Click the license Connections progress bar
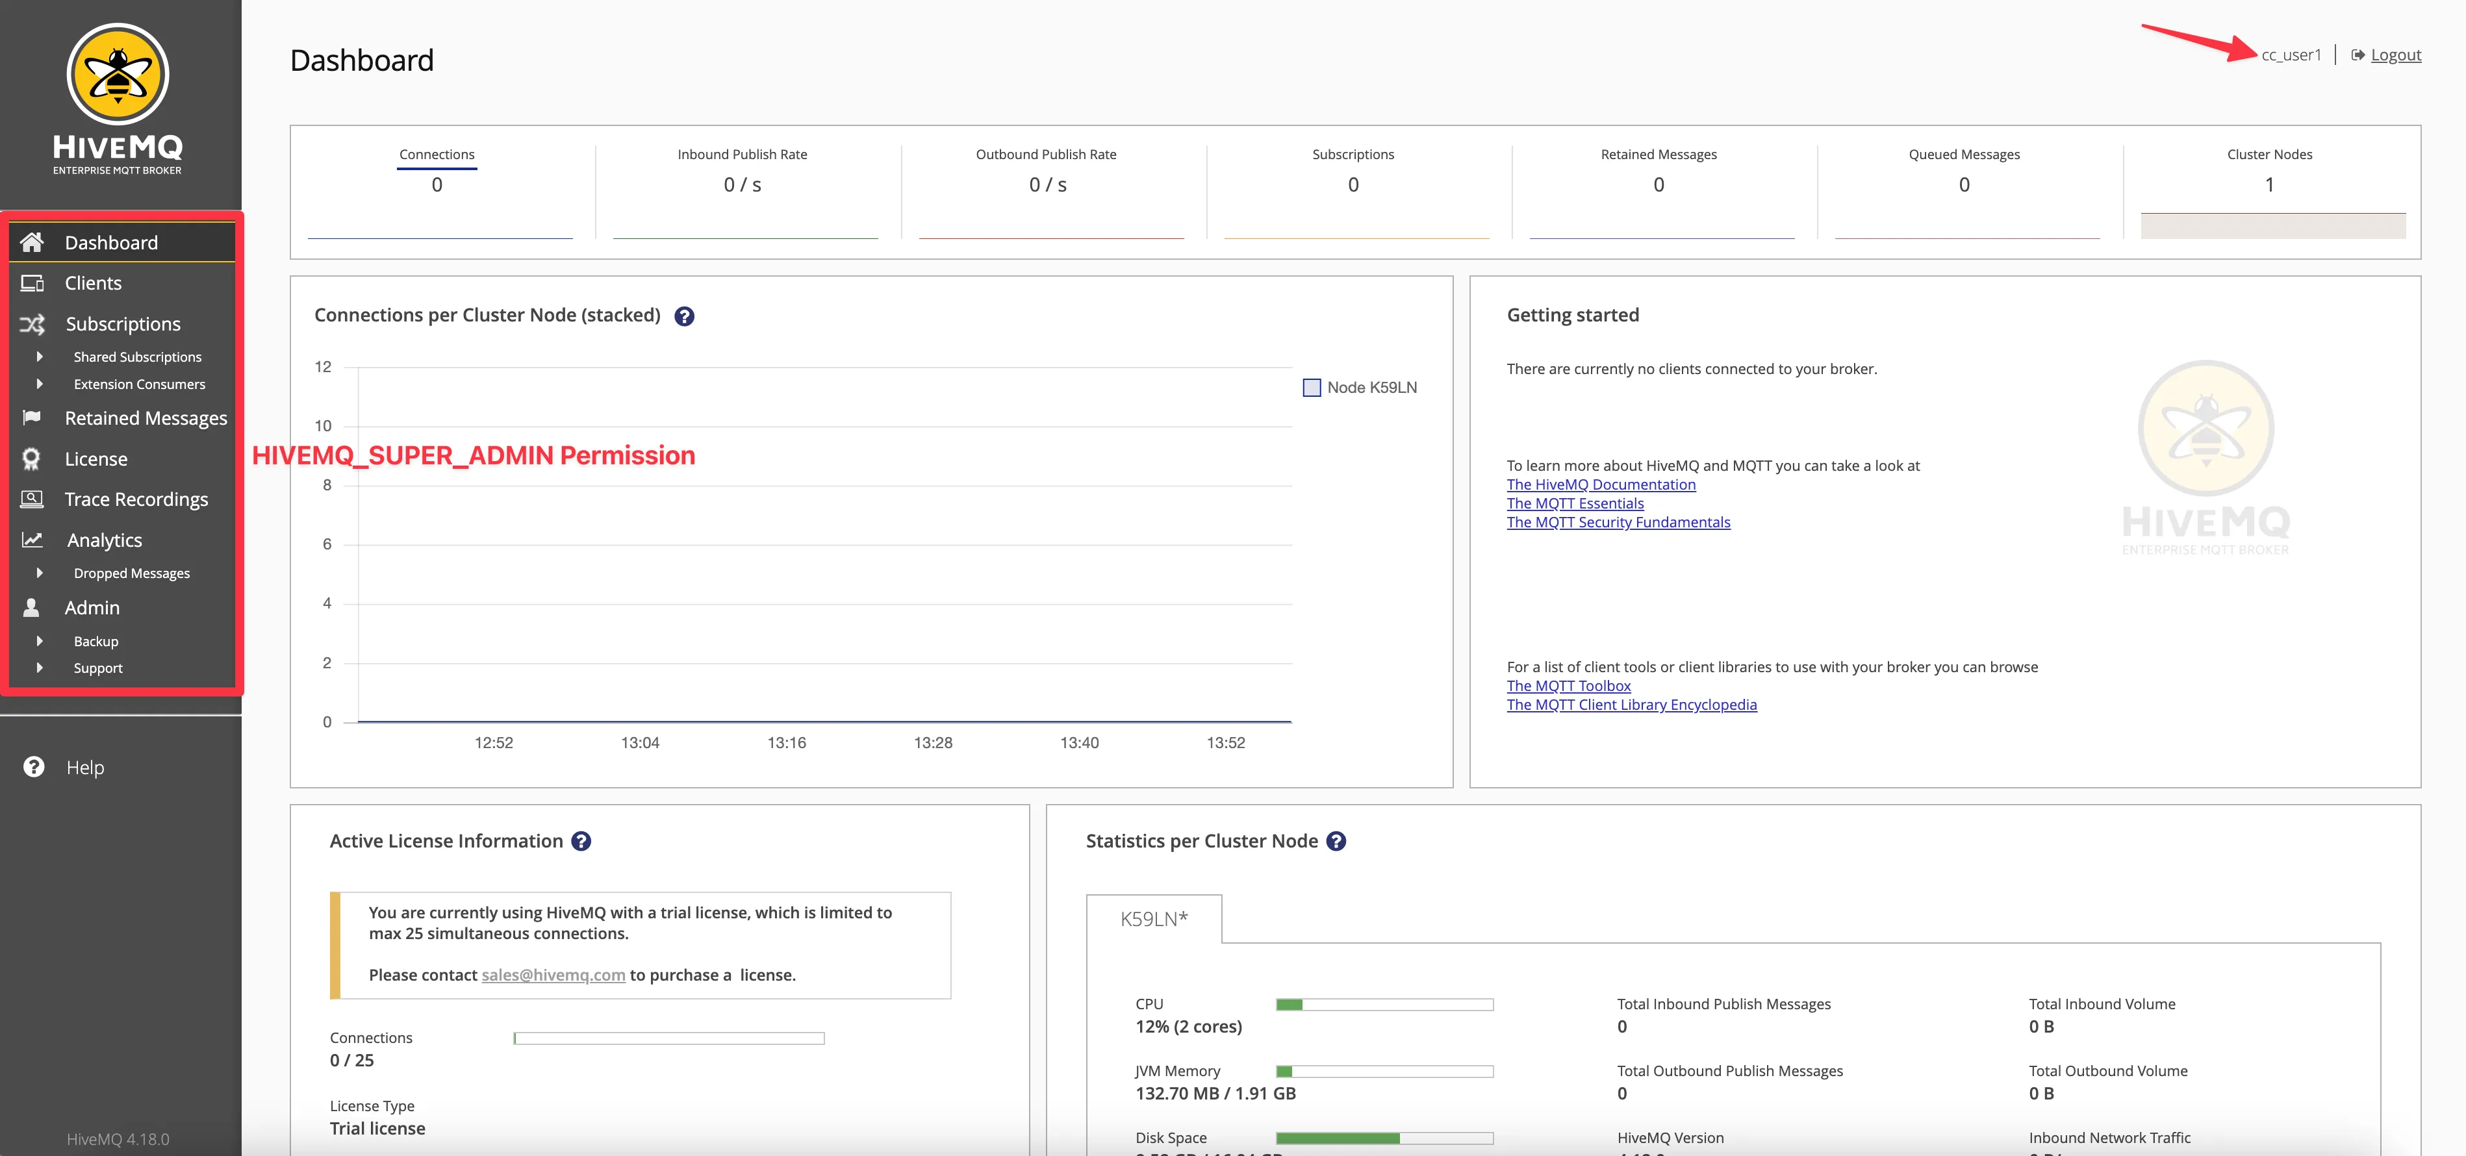The height and width of the screenshot is (1156, 2466). point(669,1038)
